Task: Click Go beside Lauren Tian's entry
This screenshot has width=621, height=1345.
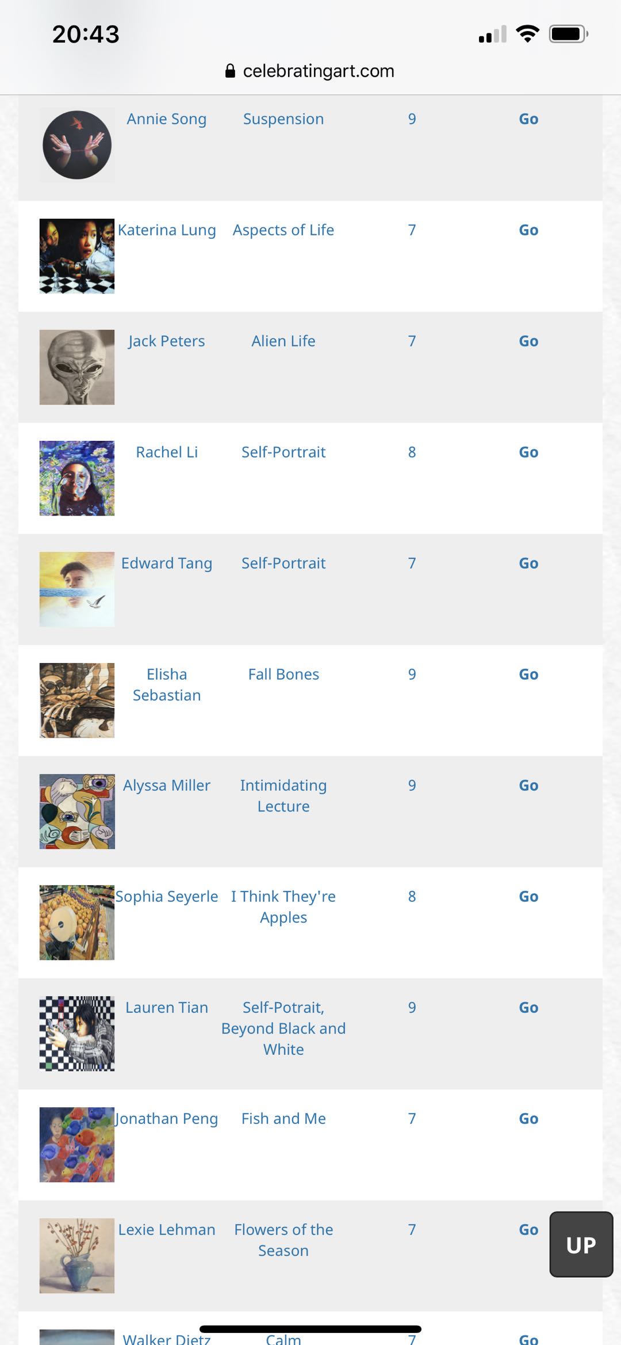Action: click(x=528, y=1008)
